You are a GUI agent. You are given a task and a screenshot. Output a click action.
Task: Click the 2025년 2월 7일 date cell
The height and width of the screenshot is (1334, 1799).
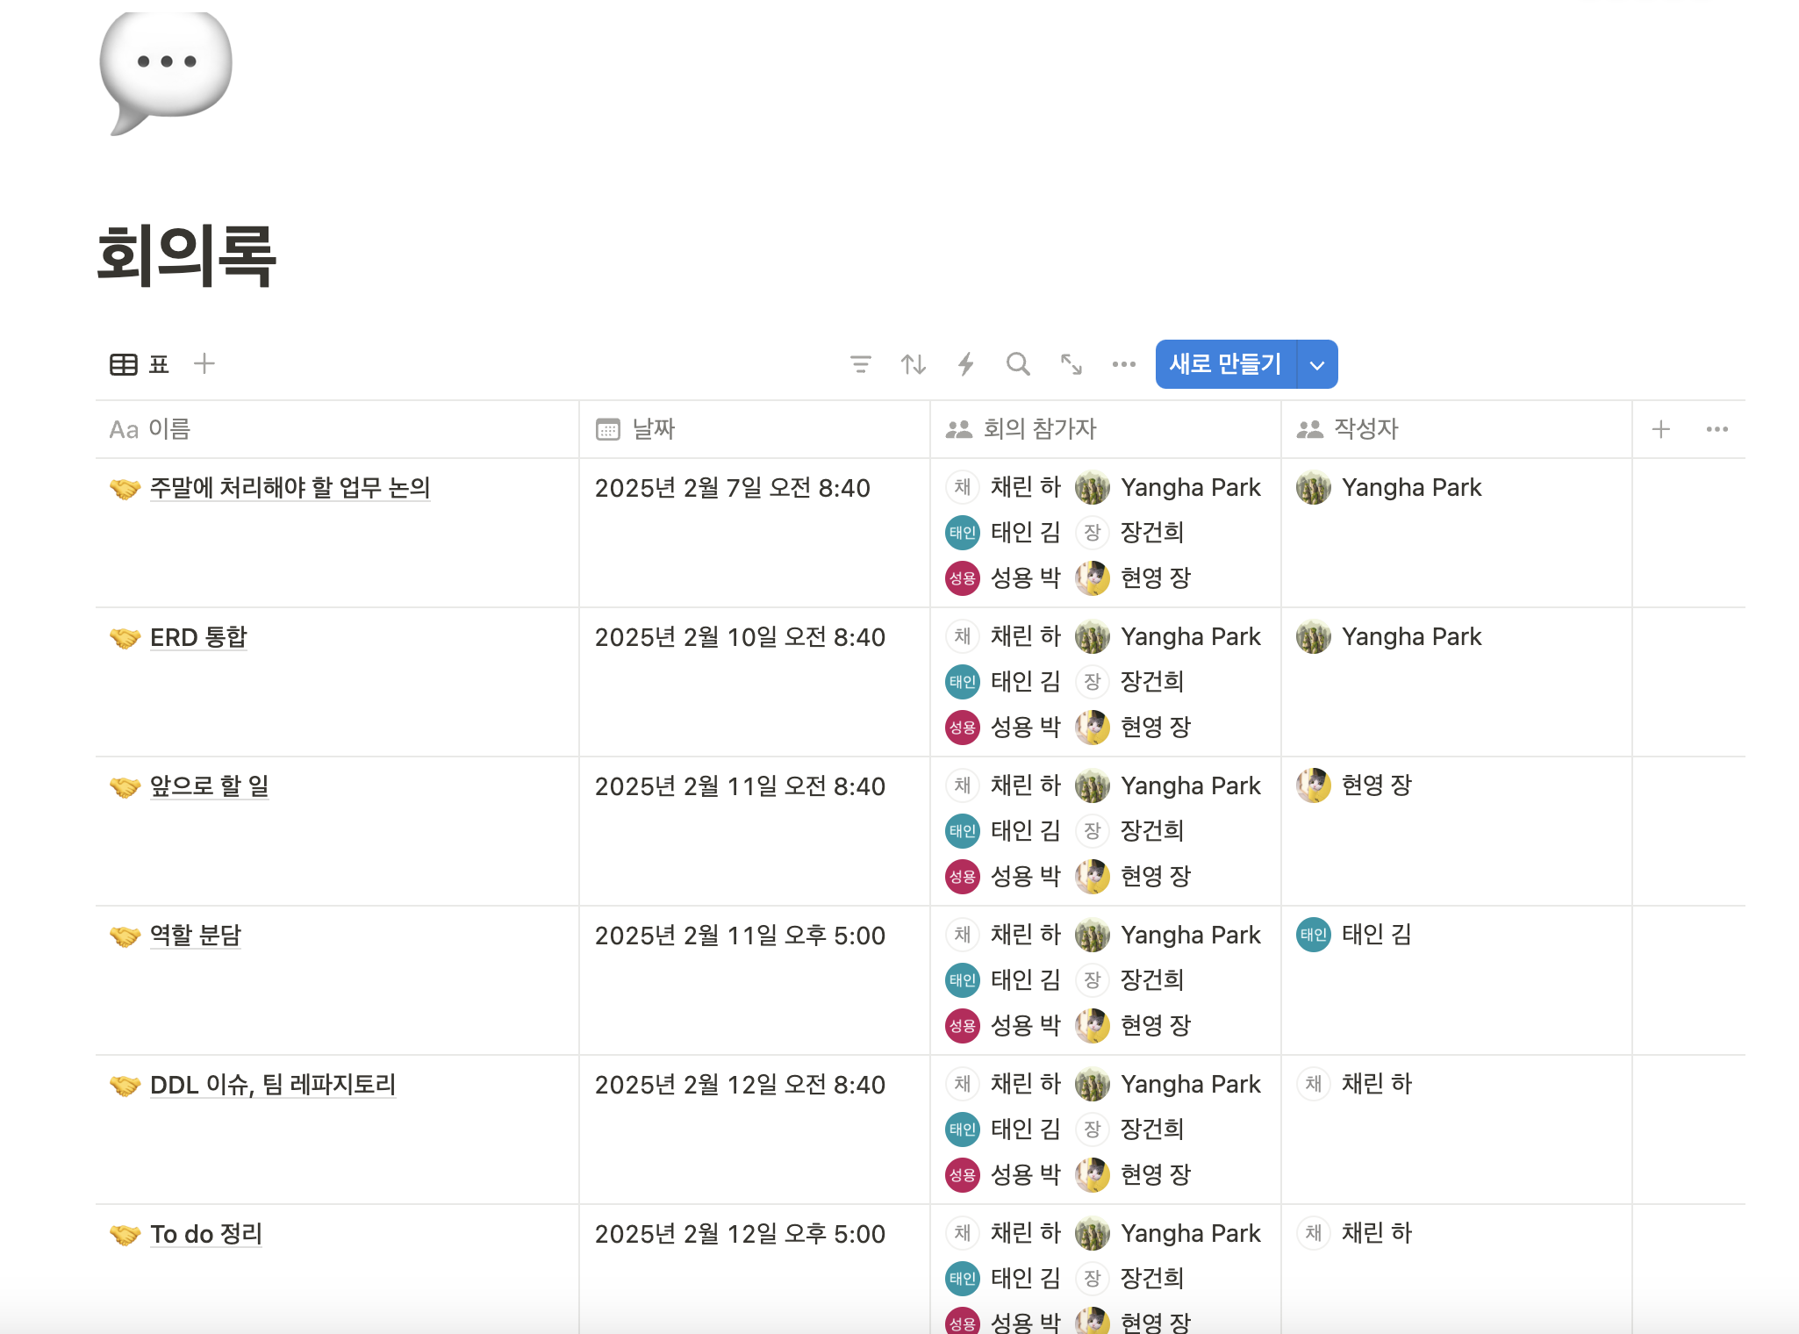pos(732,488)
